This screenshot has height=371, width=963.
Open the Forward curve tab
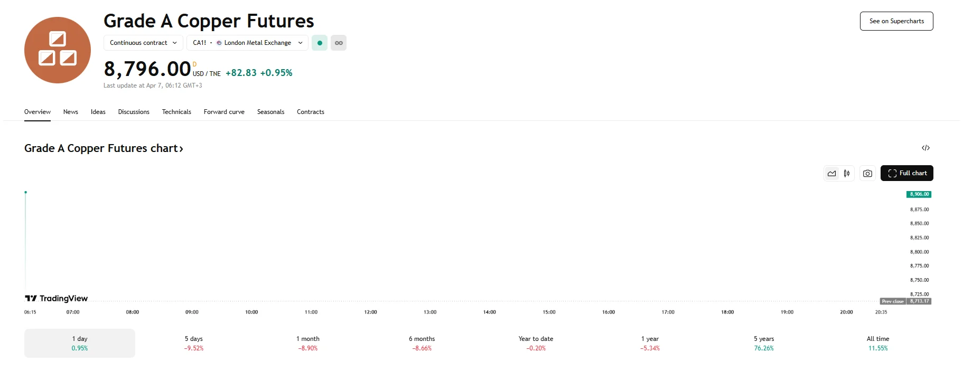coord(224,112)
